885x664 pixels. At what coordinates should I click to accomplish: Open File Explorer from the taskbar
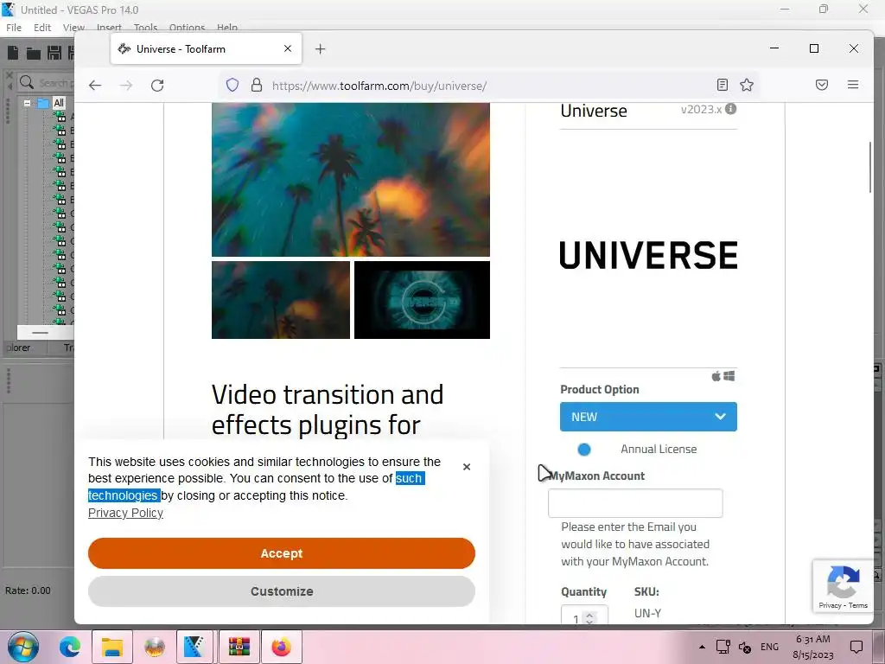112,647
